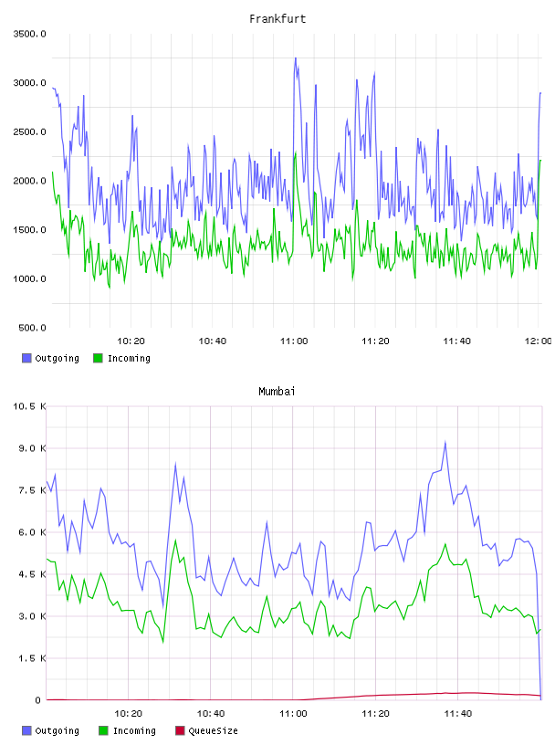The image size is (555, 745).
Task: Click the Mumbai chart title
Action: click(277, 392)
